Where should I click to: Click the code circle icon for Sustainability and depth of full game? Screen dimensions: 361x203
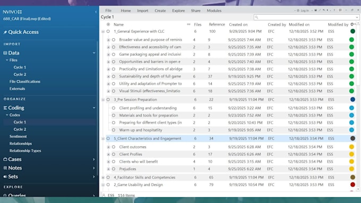click(x=114, y=76)
